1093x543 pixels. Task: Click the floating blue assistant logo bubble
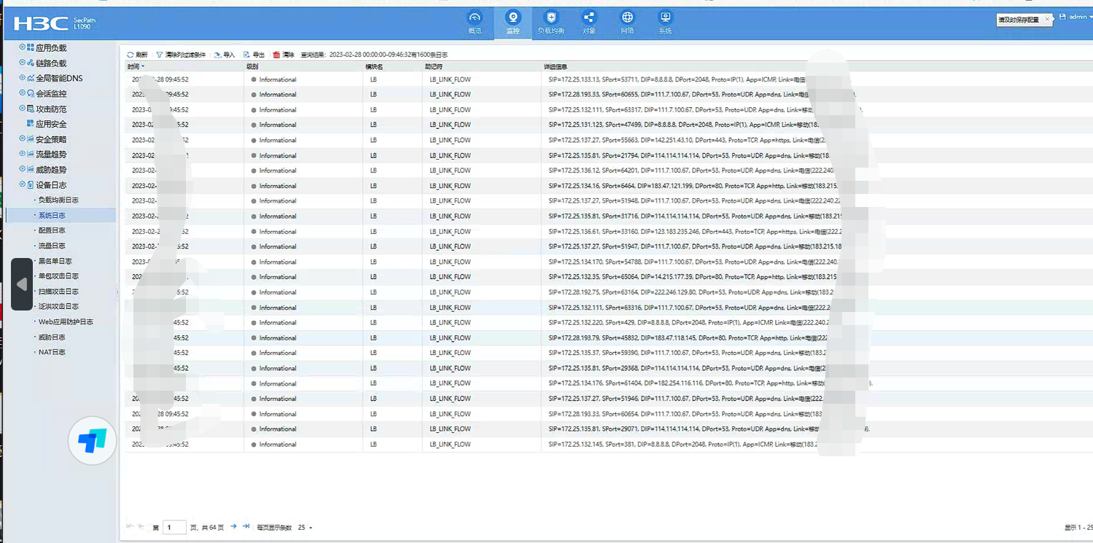pyautogui.click(x=93, y=440)
